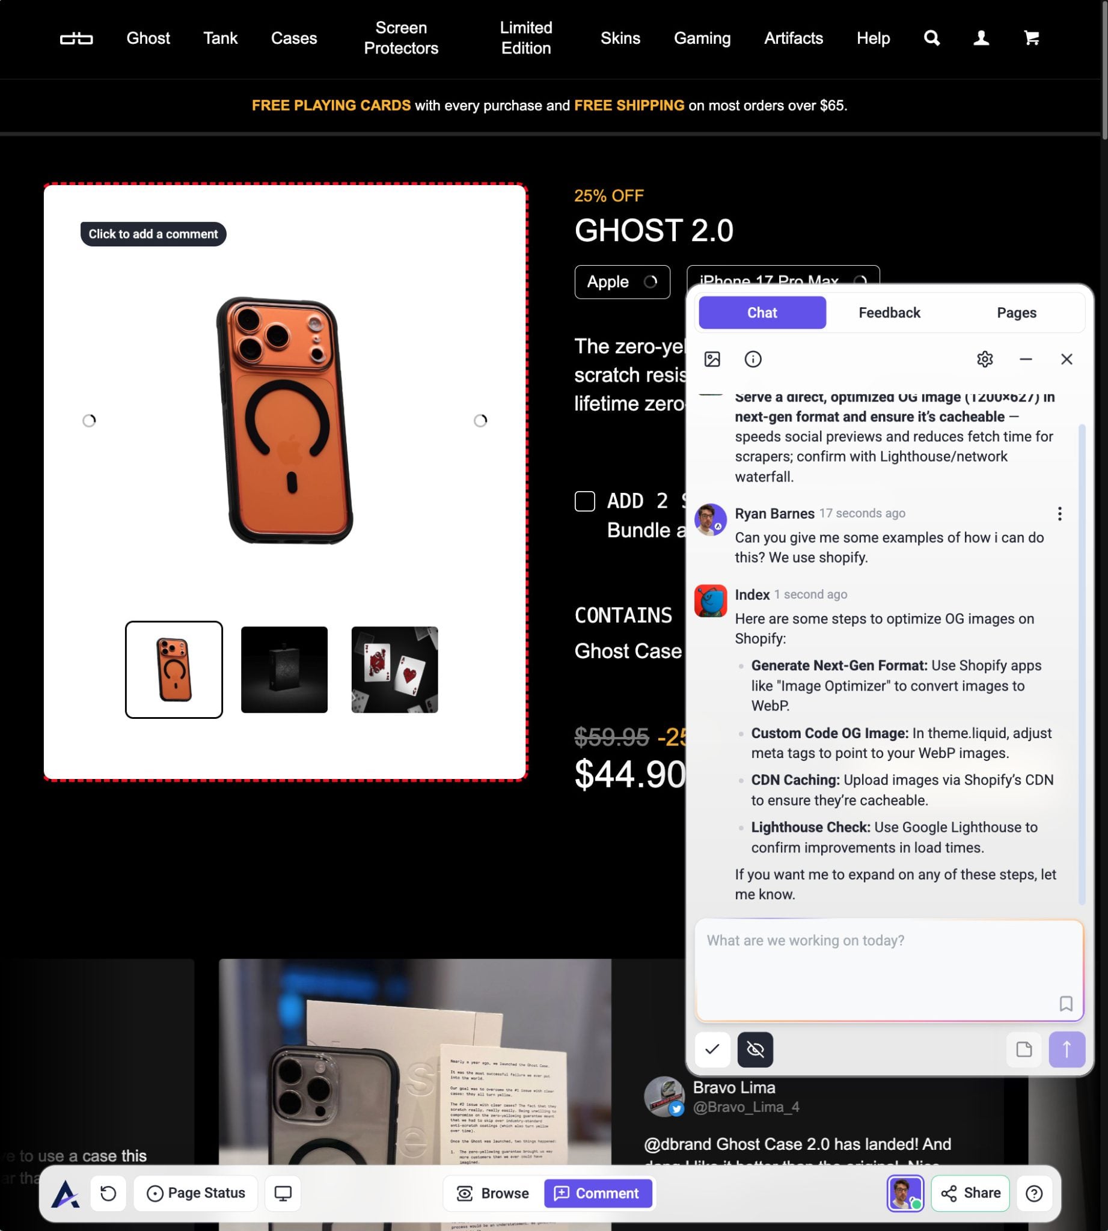Click the refresh icon in bottom toolbar
This screenshot has height=1231, width=1108.
(108, 1193)
